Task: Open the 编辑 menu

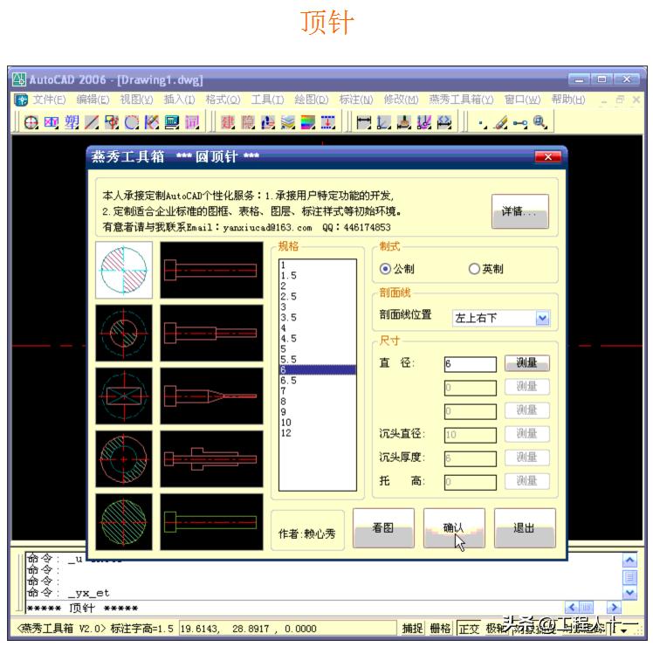Action: [x=93, y=100]
